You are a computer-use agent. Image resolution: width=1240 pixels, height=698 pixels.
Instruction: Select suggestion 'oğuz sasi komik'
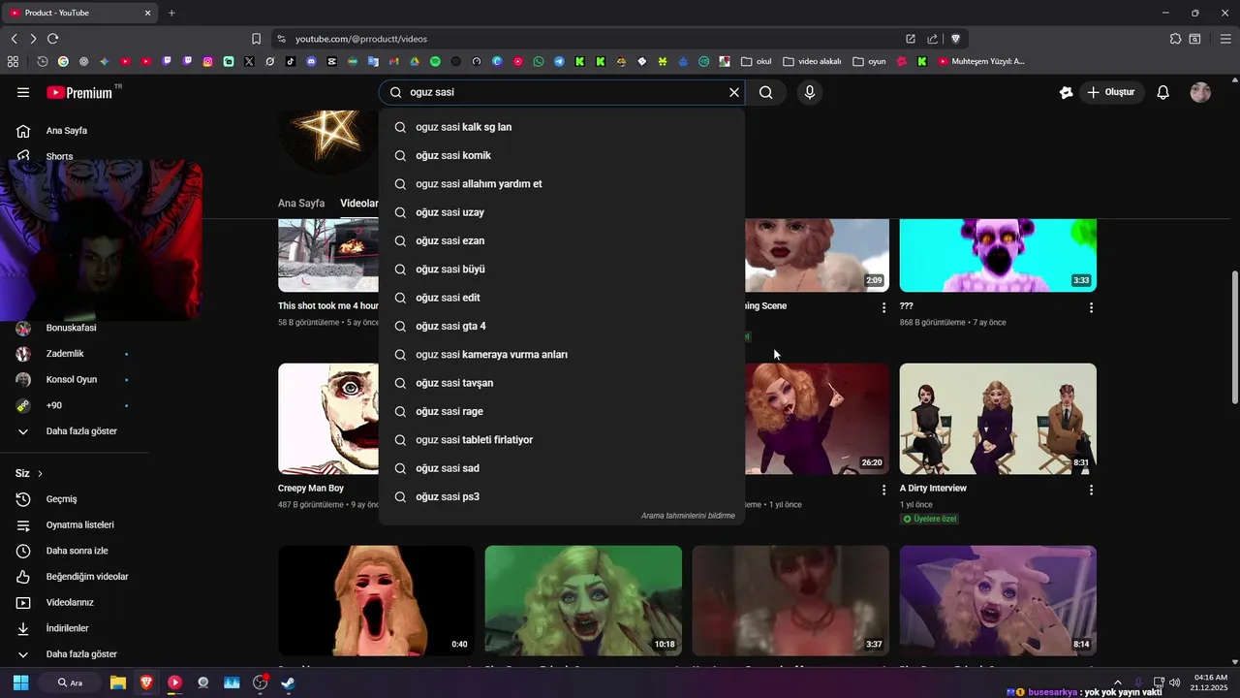pyautogui.click(x=562, y=155)
